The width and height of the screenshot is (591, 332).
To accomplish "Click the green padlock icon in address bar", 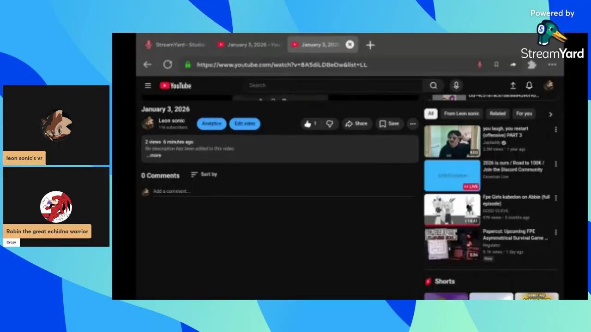I will tap(187, 65).
